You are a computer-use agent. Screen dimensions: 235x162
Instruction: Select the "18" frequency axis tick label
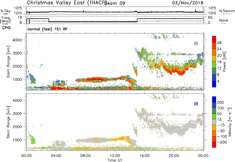20,18
